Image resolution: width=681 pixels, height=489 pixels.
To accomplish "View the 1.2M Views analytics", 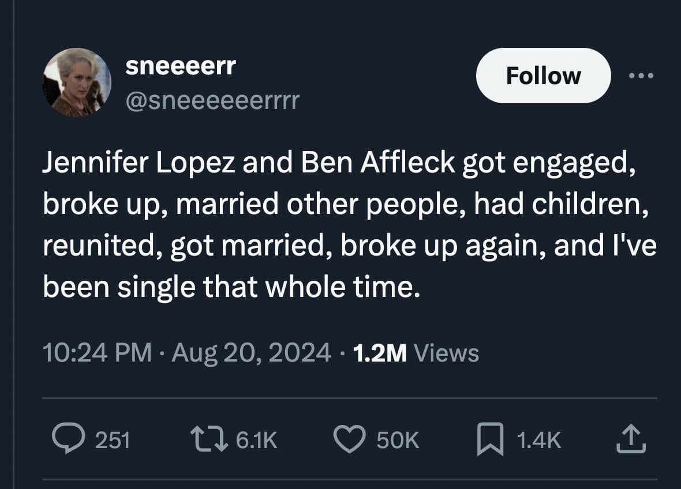I will click(x=414, y=352).
